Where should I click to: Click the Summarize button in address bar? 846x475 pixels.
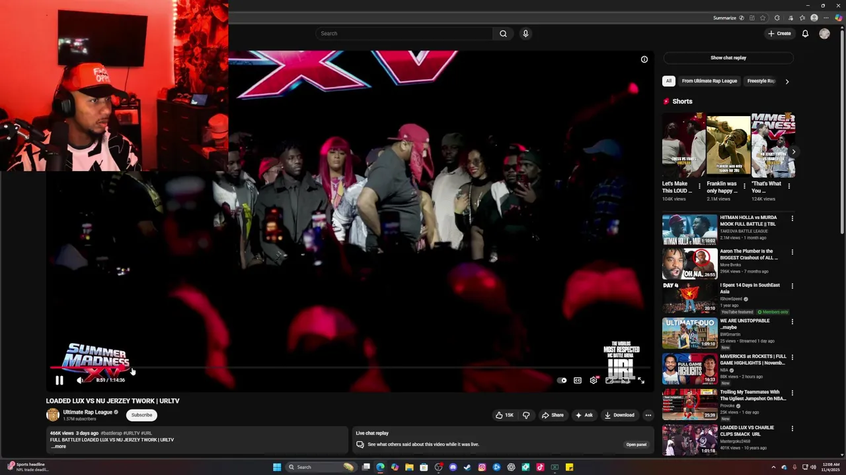[729, 18]
